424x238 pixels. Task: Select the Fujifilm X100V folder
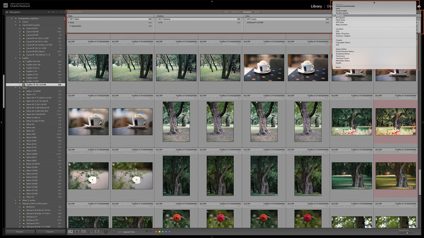[36, 81]
